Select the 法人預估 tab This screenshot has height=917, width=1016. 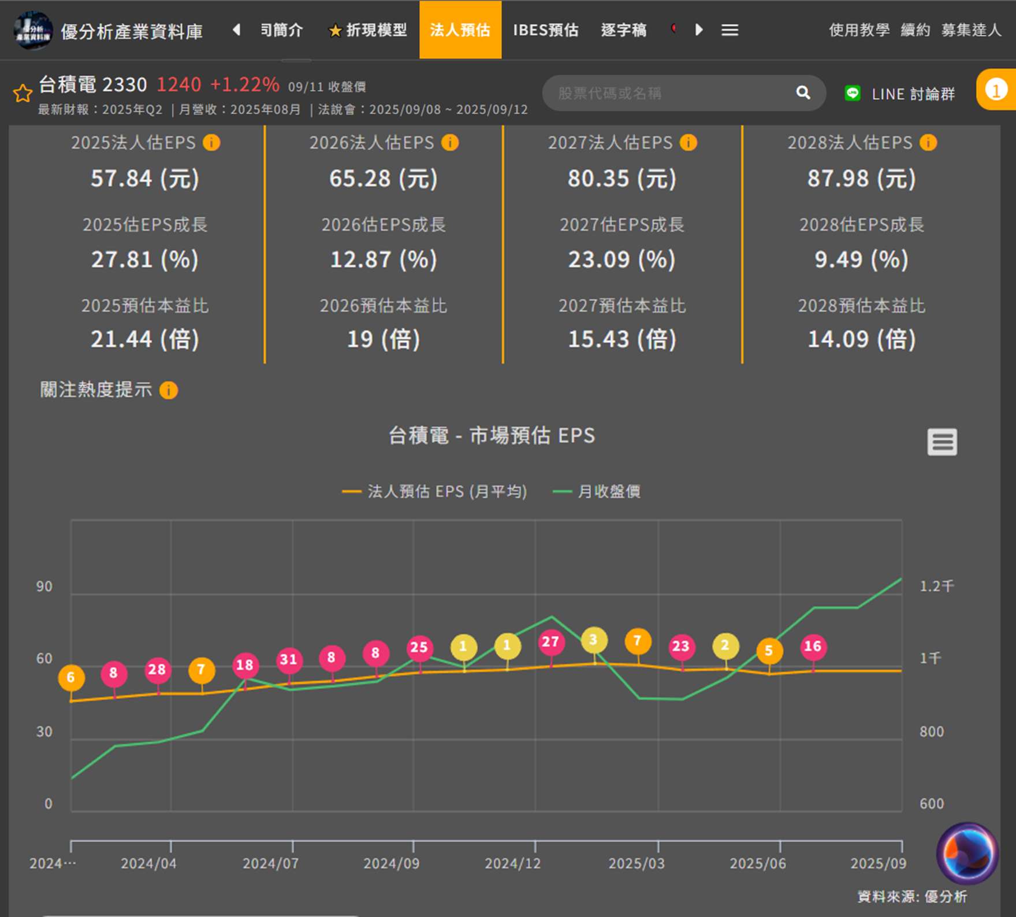point(460,30)
